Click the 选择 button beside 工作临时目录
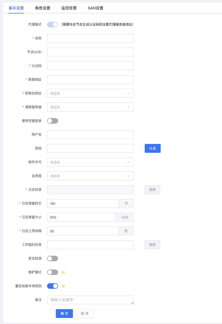The height and width of the screenshot is (324, 222). pos(152,245)
